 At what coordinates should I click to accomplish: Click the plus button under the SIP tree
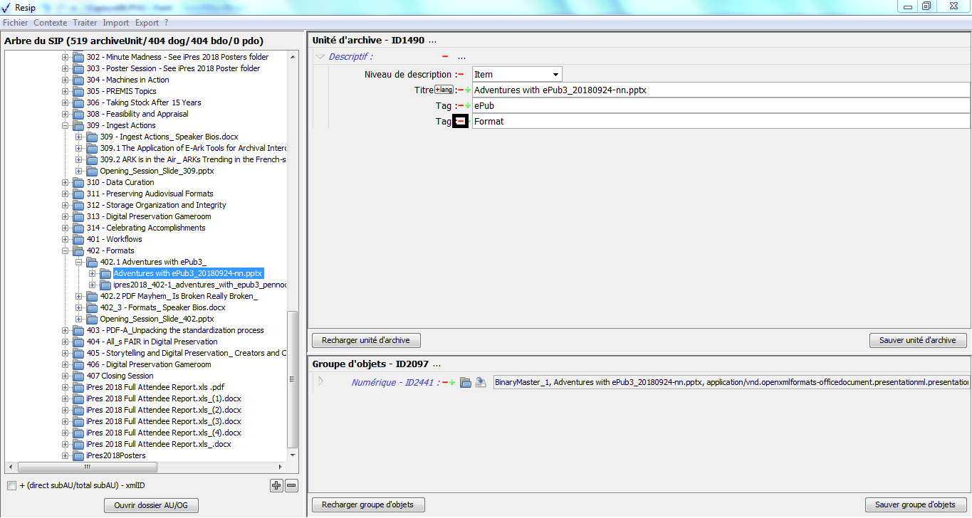pyautogui.click(x=276, y=486)
